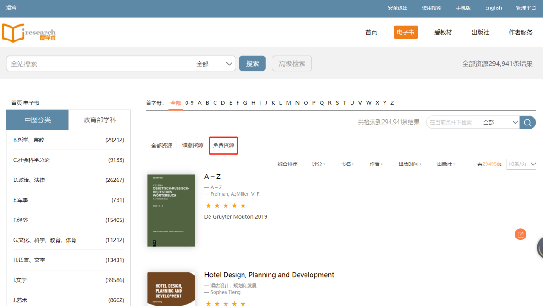Open 高级检索 advanced search
Screen dimensions: 543x306
click(x=292, y=63)
